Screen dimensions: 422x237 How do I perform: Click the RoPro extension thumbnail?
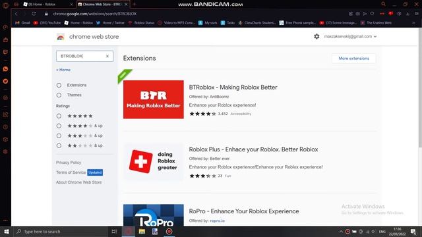(x=154, y=215)
